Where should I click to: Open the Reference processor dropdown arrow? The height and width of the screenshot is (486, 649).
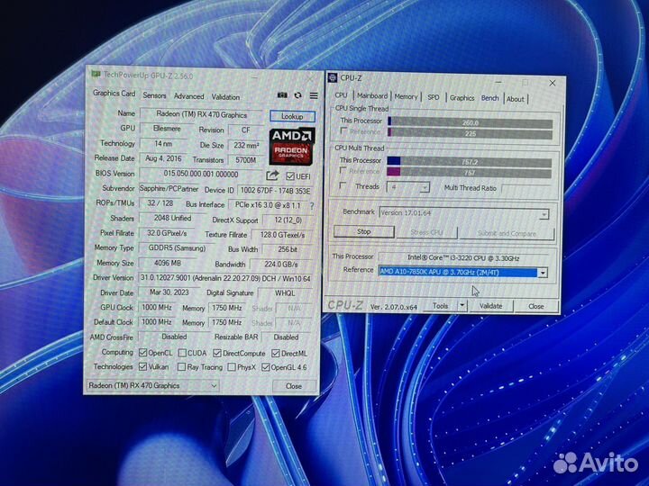click(x=543, y=273)
